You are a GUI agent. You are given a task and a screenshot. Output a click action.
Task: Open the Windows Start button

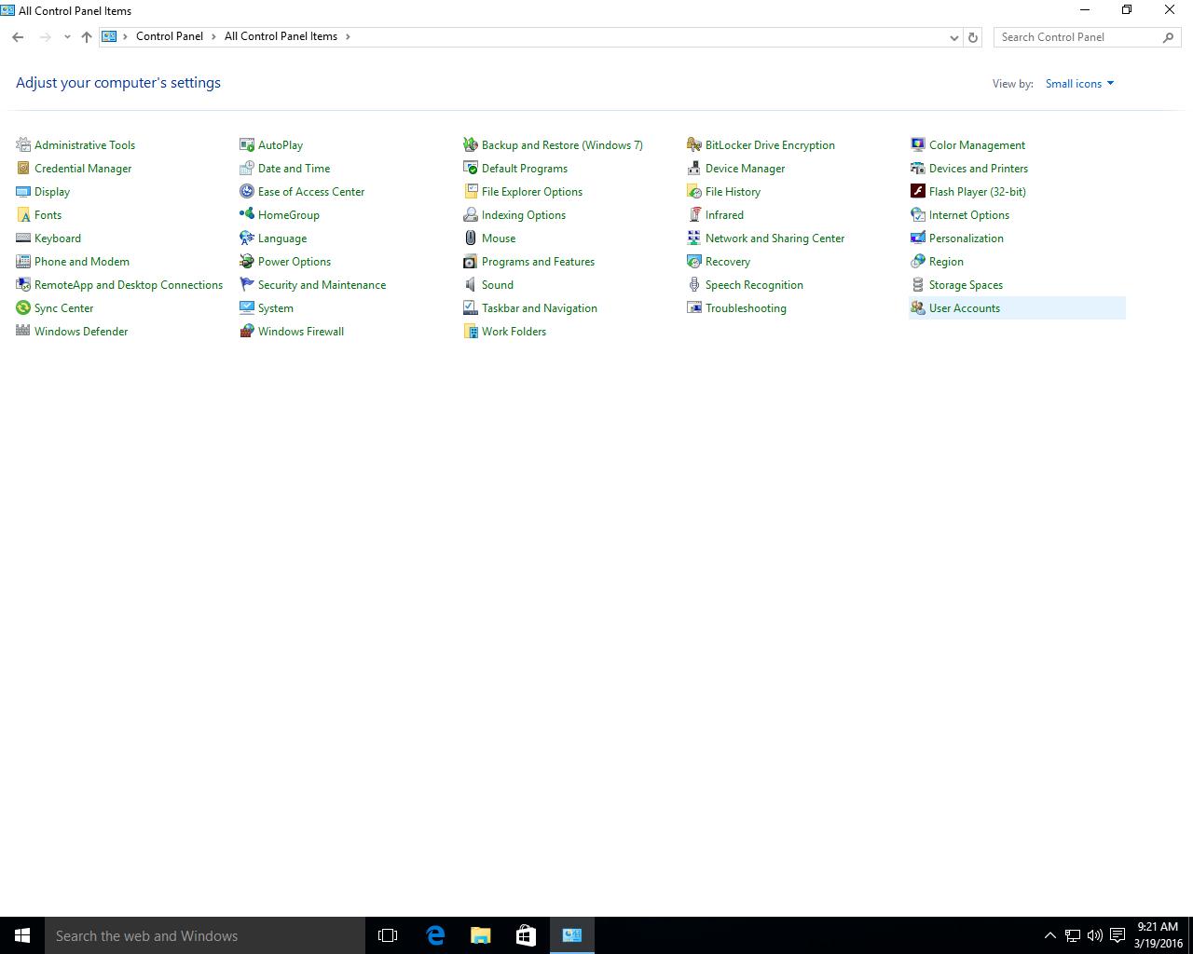(x=22, y=935)
